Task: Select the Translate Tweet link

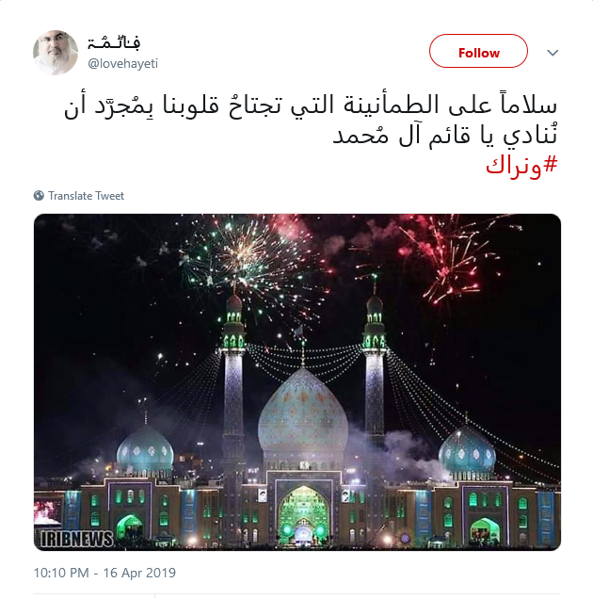Action: 86,196
